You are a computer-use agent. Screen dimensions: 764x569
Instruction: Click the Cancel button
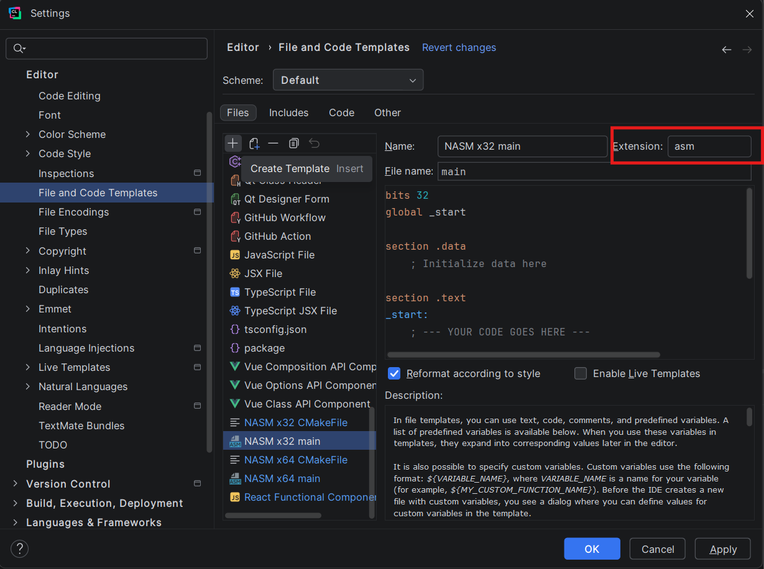pos(658,549)
